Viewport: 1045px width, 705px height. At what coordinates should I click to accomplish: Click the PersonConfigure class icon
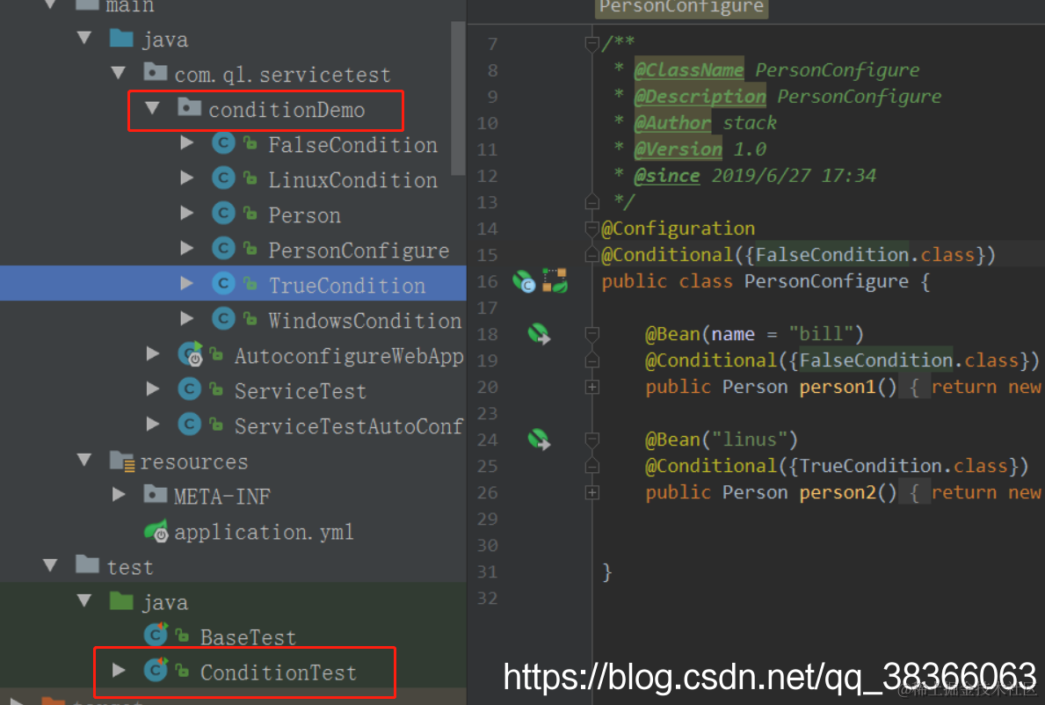(x=223, y=250)
